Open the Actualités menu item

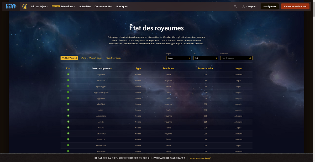[x=85, y=6]
